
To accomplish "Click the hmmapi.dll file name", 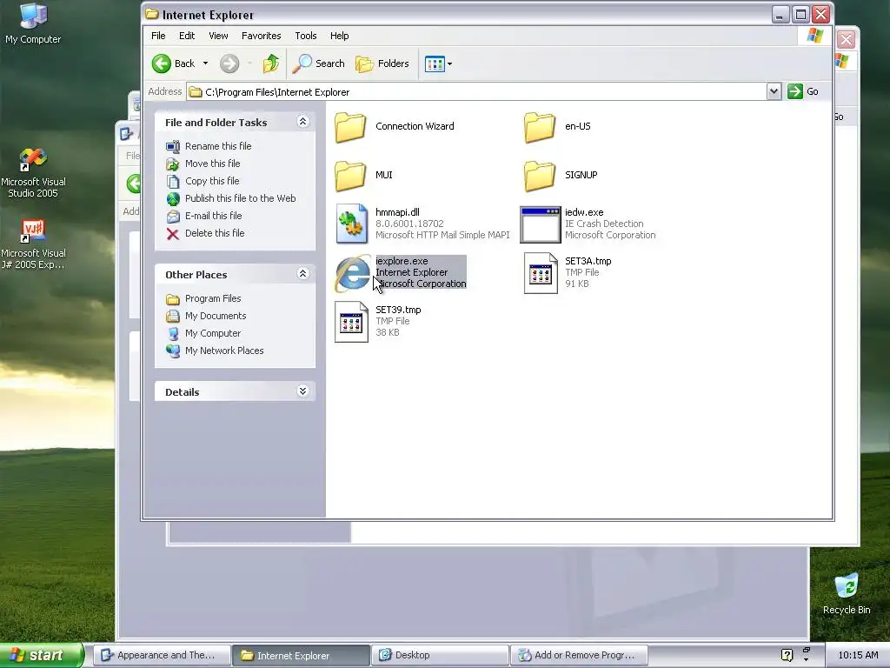I will [397, 212].
